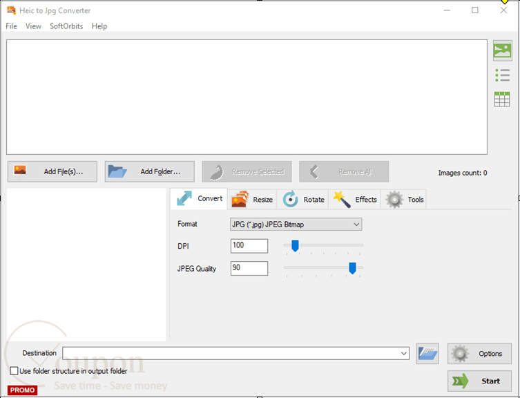
Task: Click the Add Folder button
Action: tap(150, 171)
